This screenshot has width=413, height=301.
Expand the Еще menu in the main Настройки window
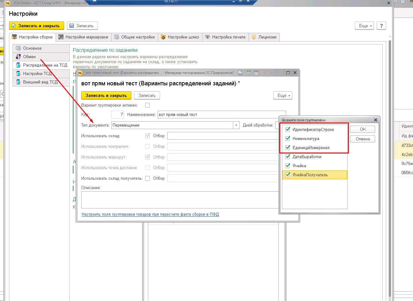[x=365, y=26]
